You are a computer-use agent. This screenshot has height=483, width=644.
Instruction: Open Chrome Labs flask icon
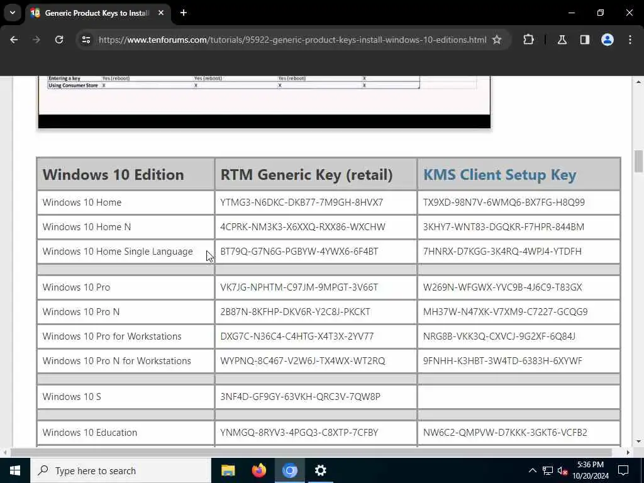tap(562, 40)
